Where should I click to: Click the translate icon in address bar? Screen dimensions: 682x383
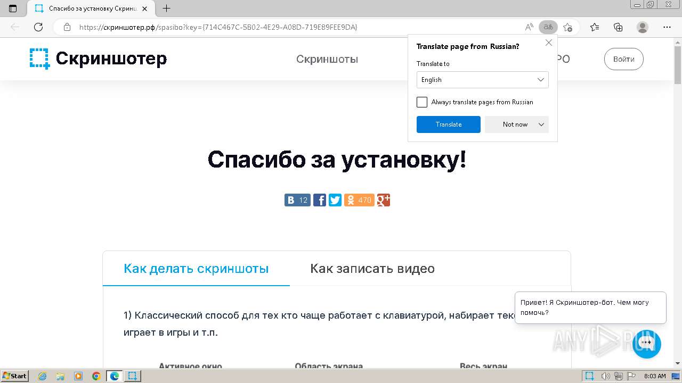coord(548,27)
